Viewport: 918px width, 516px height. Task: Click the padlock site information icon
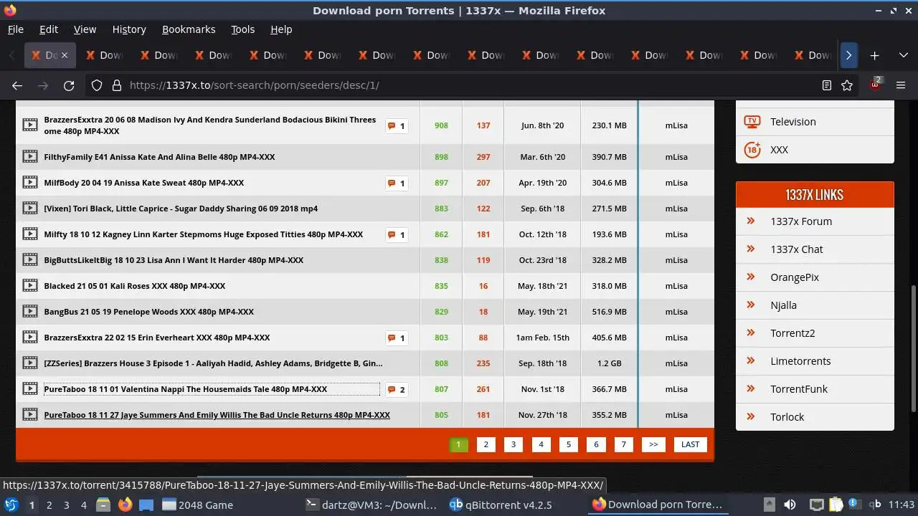(x=117, y=85)
